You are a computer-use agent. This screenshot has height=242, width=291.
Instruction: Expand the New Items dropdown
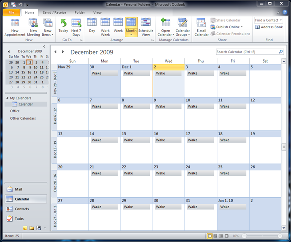pyautogui.click(x=47, y=27)
